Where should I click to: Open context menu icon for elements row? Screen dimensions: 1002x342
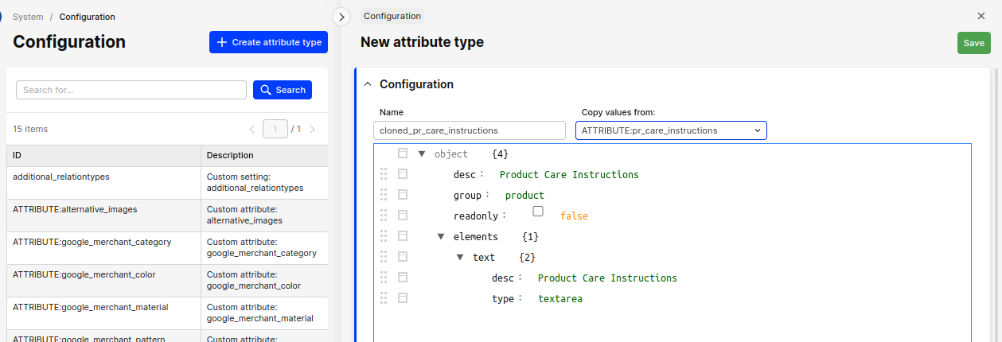click(403, 236)
